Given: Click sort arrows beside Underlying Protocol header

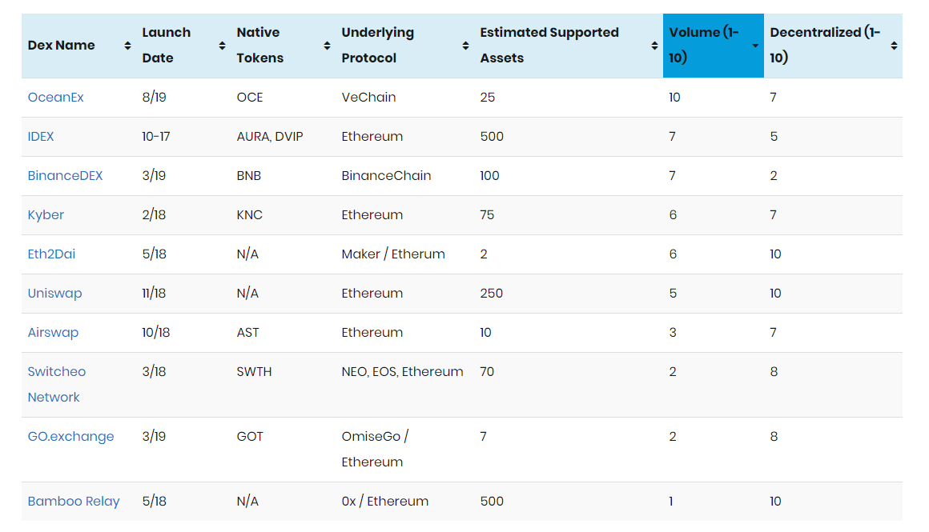Looking at the screenshot, I should (x=465, y=46).
